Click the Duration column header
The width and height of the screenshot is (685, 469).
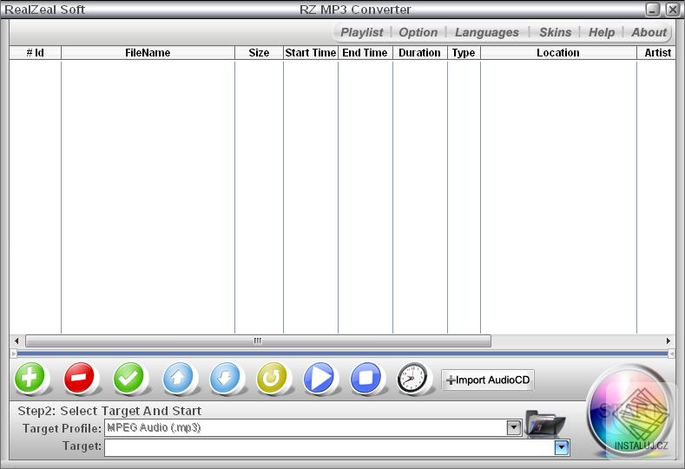point(420,53)
